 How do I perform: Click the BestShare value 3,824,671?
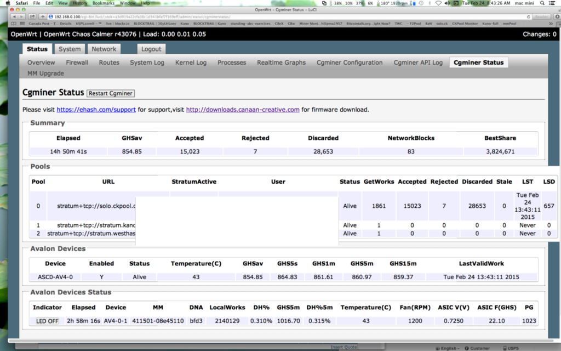point(500,151)
